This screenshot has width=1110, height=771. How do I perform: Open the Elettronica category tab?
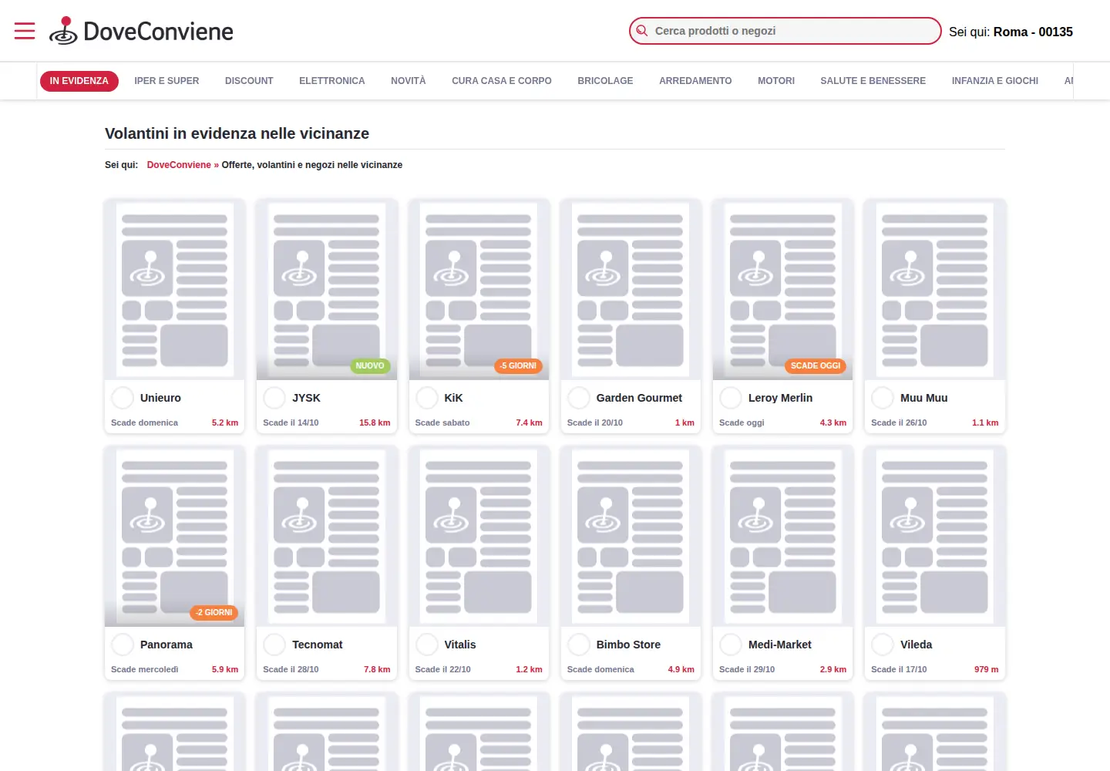(x=332, y=81)
